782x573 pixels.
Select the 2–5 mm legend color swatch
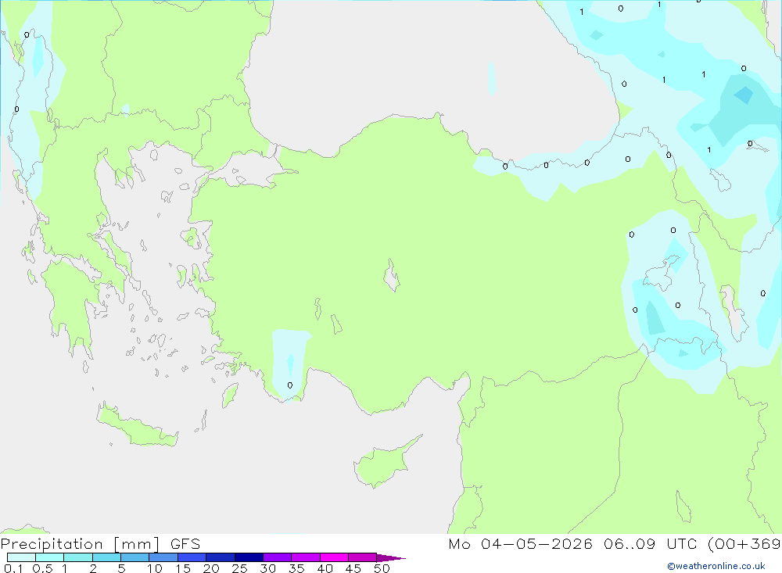pyautogui.click(x=106, y=557)
